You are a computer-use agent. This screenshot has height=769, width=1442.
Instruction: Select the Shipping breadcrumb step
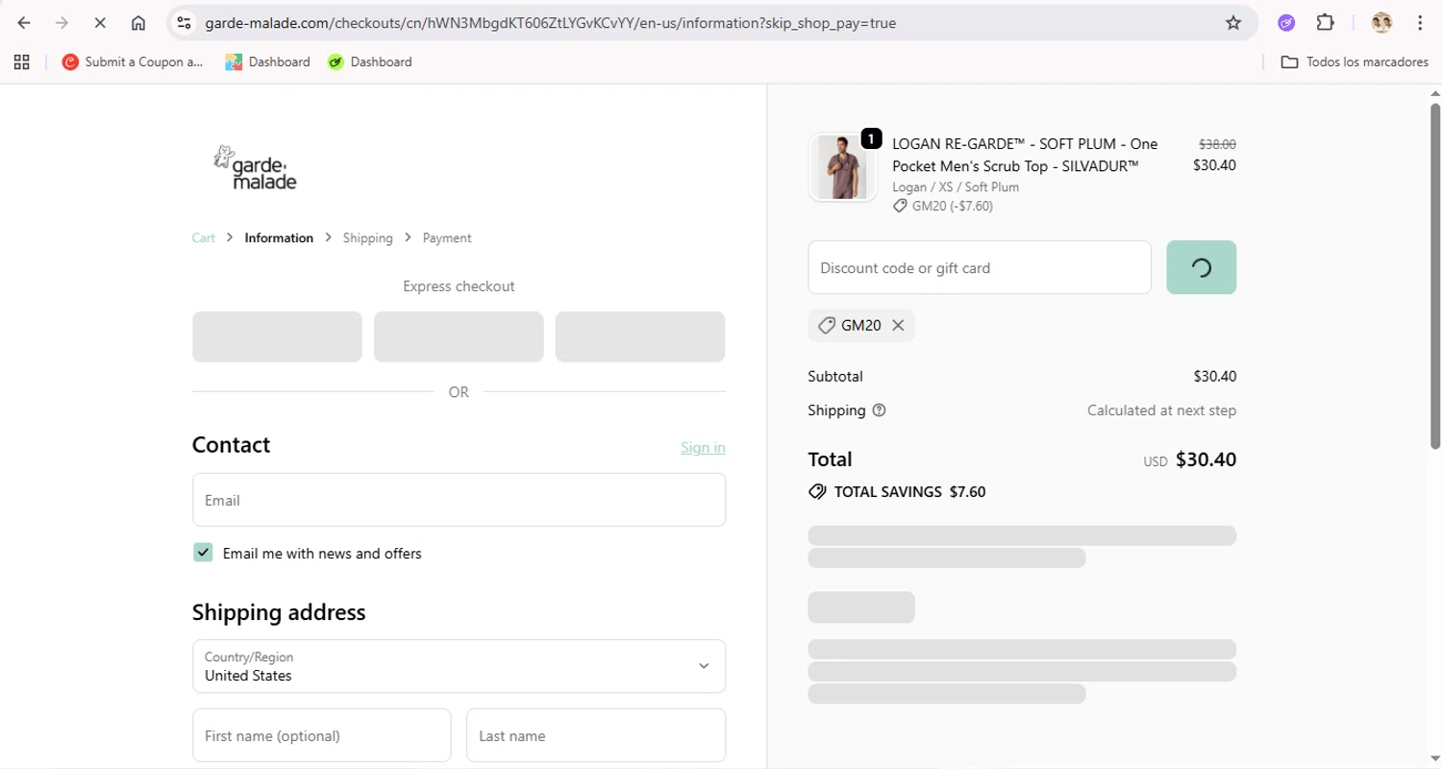368,237
